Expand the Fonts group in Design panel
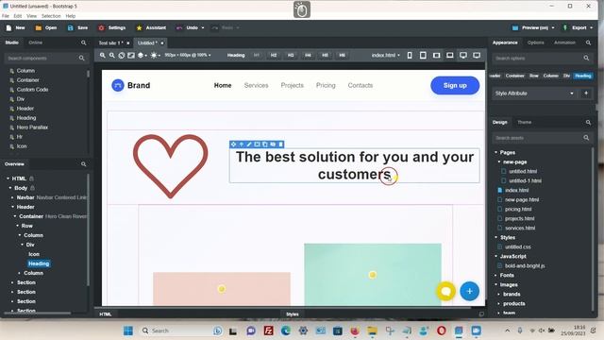604x340 pixels. pos(496,275)
